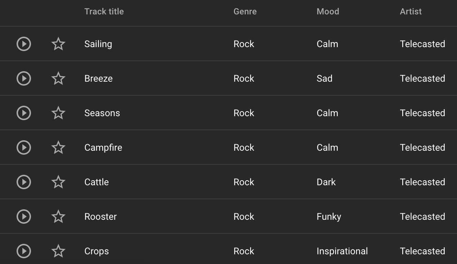Viewport: 457px width, 264px height.
Task: Star the track Breeze as favorite
Action: tap(58, 78)
